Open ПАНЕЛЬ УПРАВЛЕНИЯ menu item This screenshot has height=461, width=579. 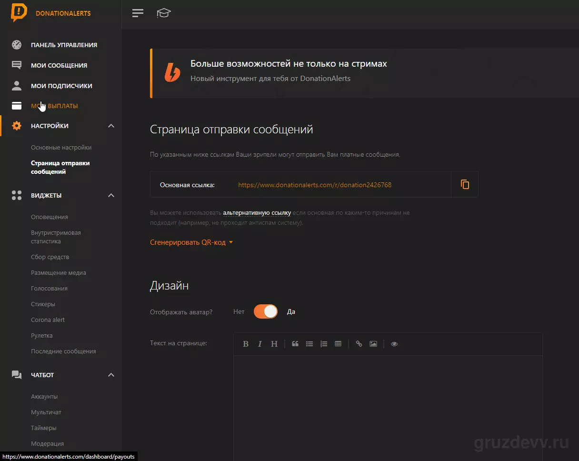(64, 45)
